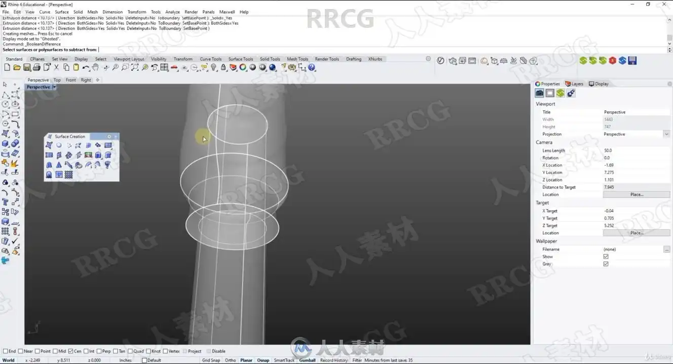Toggle Record History in status bar
673x364 pixels.
(x=334, y=360)
